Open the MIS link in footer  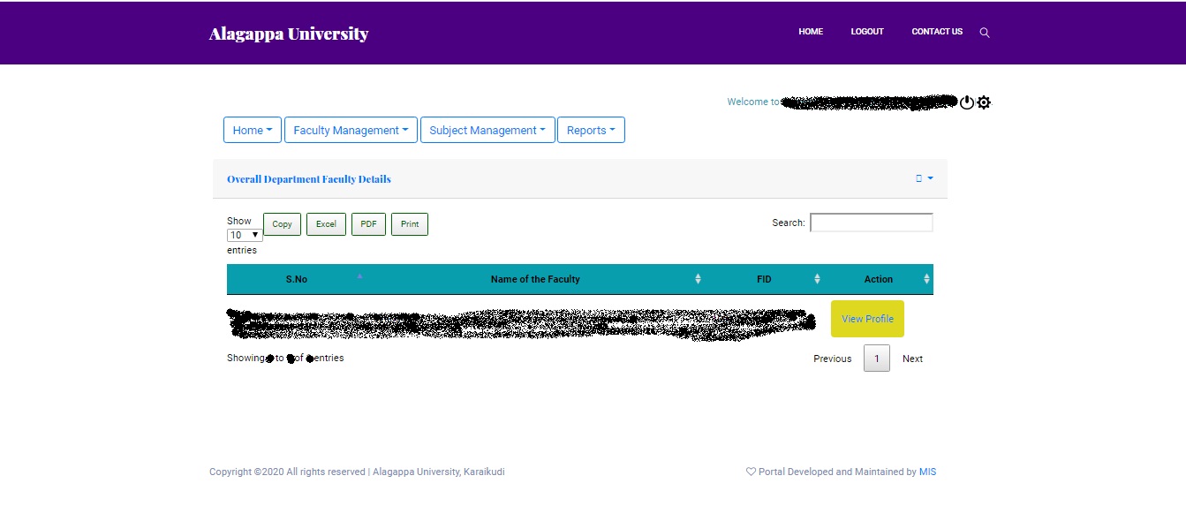[927, 472]
